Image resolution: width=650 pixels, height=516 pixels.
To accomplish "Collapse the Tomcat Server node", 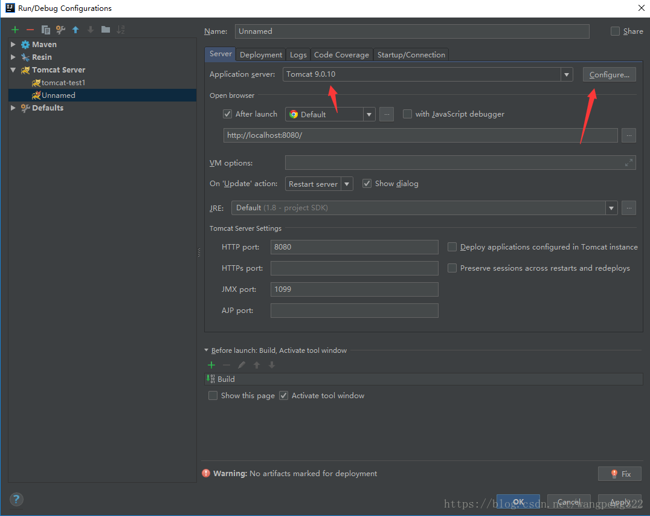I will click(x=13, y=69).
